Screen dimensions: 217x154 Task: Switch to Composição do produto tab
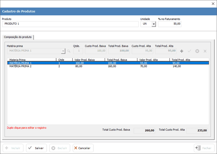pyautogui.click(x=18, y=37)
